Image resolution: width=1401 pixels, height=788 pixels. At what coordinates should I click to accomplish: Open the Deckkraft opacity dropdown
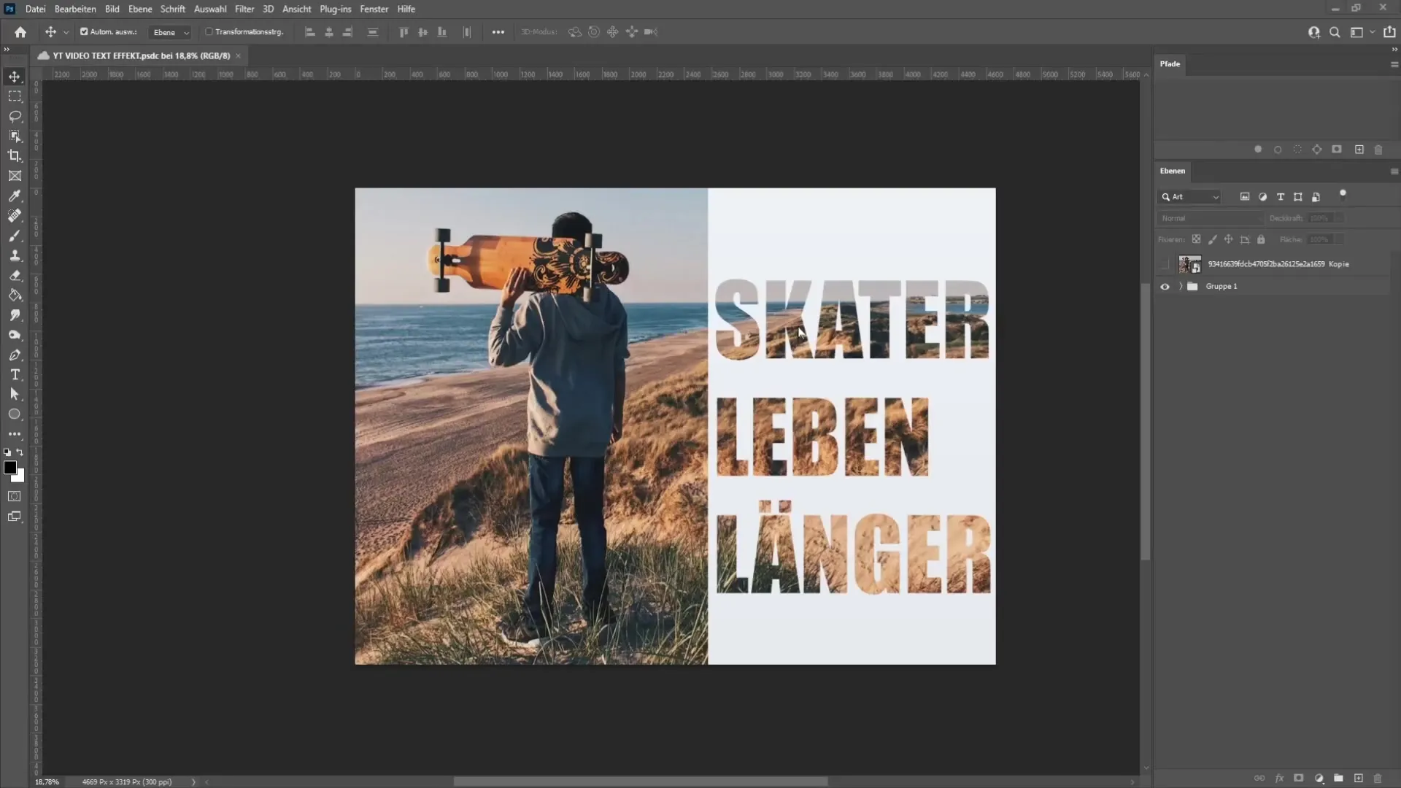[x=1339, y=218]
